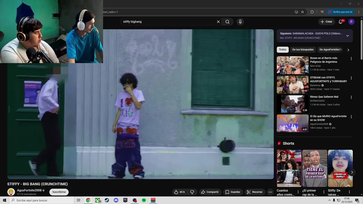Click the taskbar clock showing 07:06
The width and height of the screenshot is (363, 204).
pos(347,200)
